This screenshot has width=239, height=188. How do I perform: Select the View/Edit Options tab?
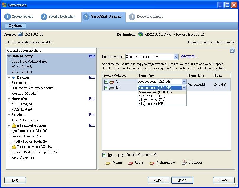tap(104, 17)
